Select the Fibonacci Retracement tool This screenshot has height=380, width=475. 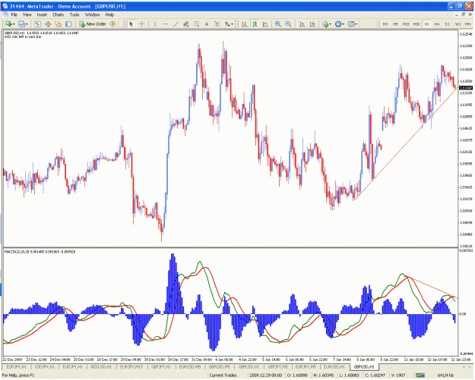click(196, 24)
